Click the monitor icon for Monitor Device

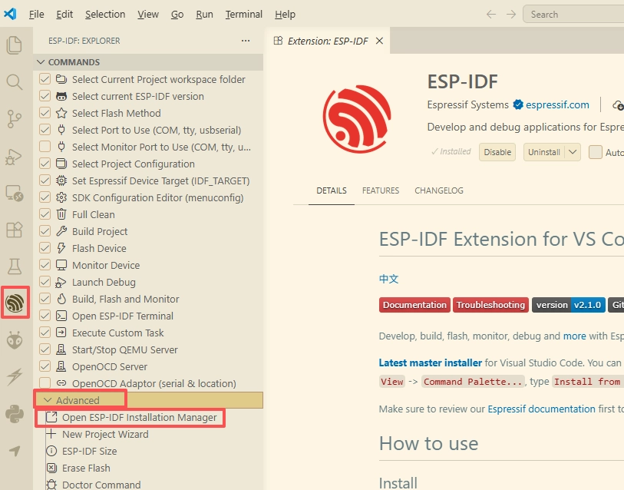tap(61, 265)
